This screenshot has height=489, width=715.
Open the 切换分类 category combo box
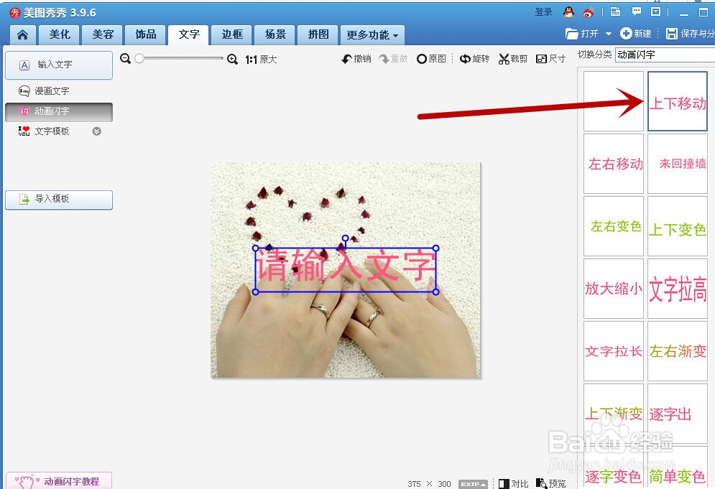click(665, 55)
